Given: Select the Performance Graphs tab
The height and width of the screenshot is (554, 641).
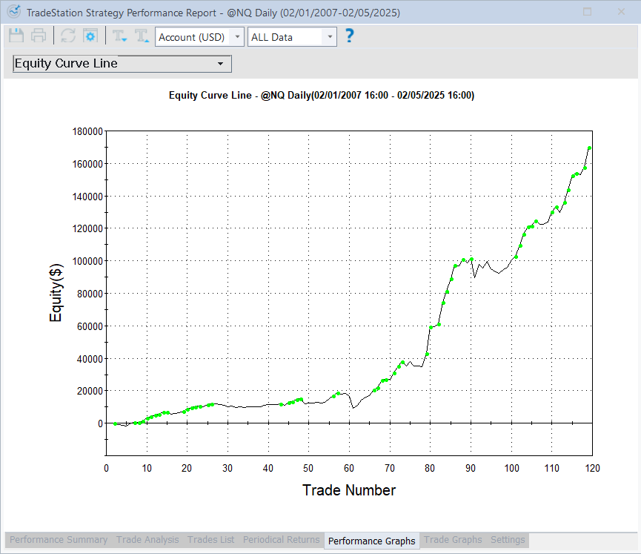Looking at the screenshot, I should coord(371,541).
